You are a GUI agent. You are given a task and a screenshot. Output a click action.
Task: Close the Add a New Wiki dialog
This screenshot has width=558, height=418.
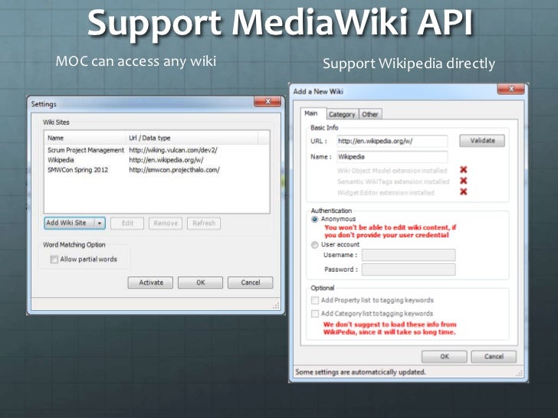coord(511,89)
